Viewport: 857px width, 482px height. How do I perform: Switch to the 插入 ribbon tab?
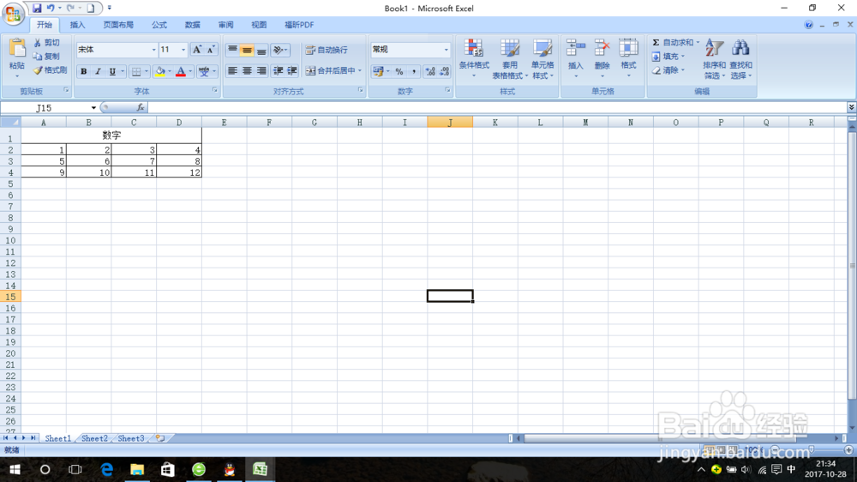point(77,25)
